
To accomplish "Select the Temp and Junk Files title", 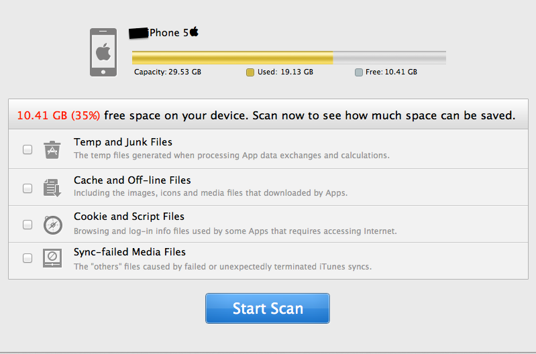I will (123, 142).
